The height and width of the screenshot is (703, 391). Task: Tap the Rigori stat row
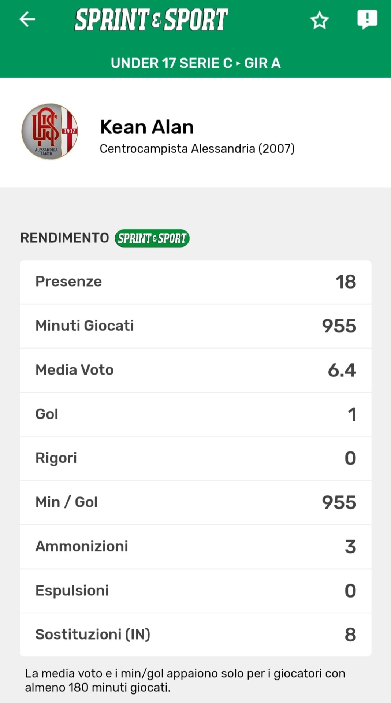coord(195,458)
